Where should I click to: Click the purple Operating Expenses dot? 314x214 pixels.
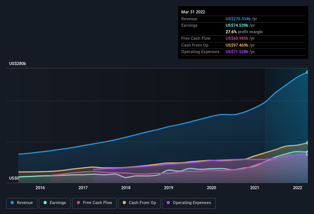[168, 203]
